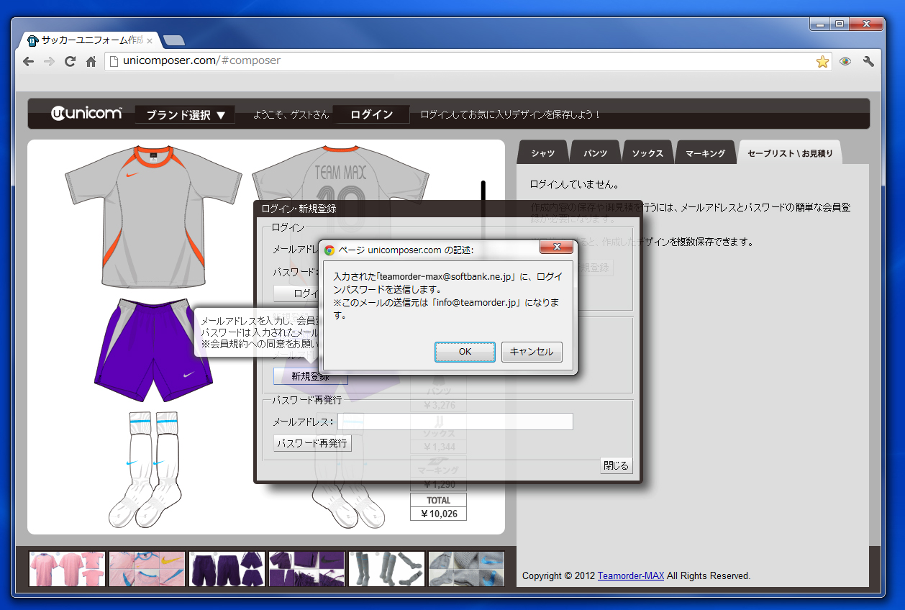Select the gray socks thumbnail
Viewport: 905px width, 610px height.
387,569
